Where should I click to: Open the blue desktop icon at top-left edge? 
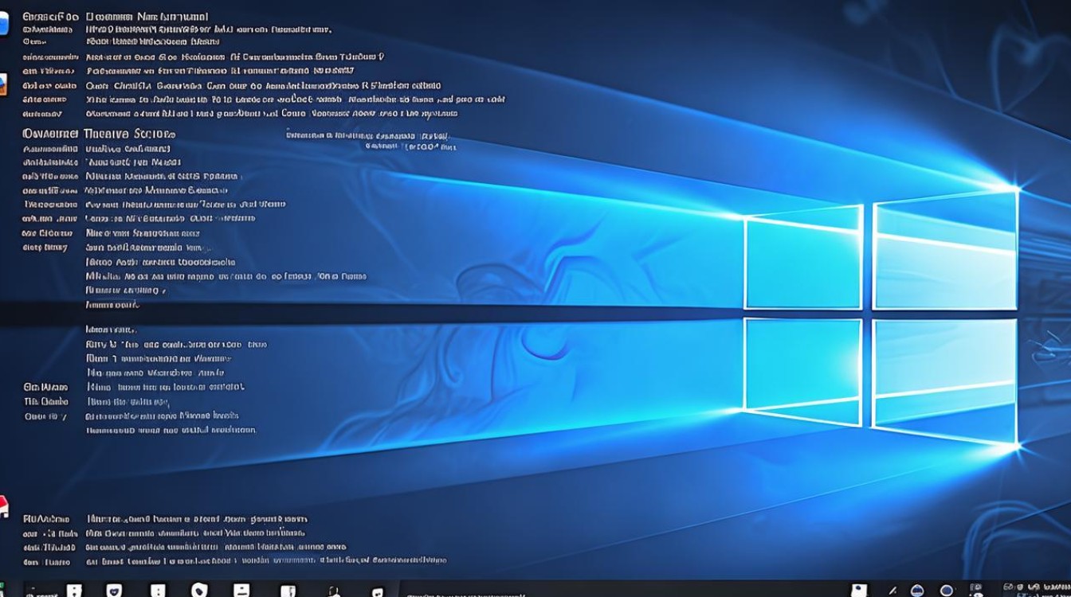point(3,23)
